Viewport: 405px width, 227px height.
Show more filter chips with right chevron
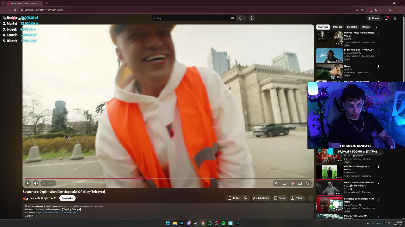[376, 28]
